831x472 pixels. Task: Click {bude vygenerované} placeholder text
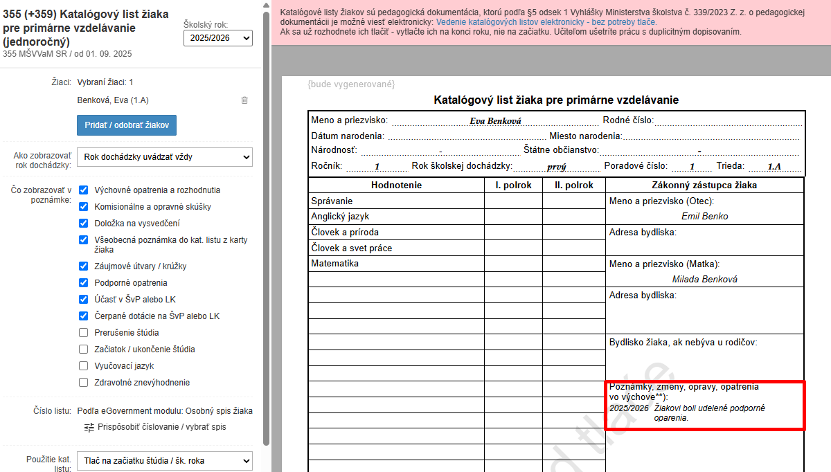351,84
